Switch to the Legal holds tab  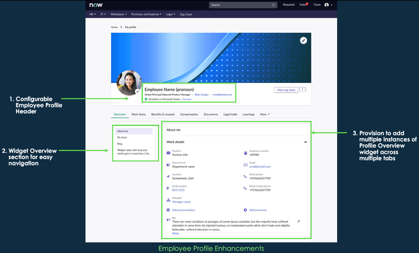click(x=230, y=114)
